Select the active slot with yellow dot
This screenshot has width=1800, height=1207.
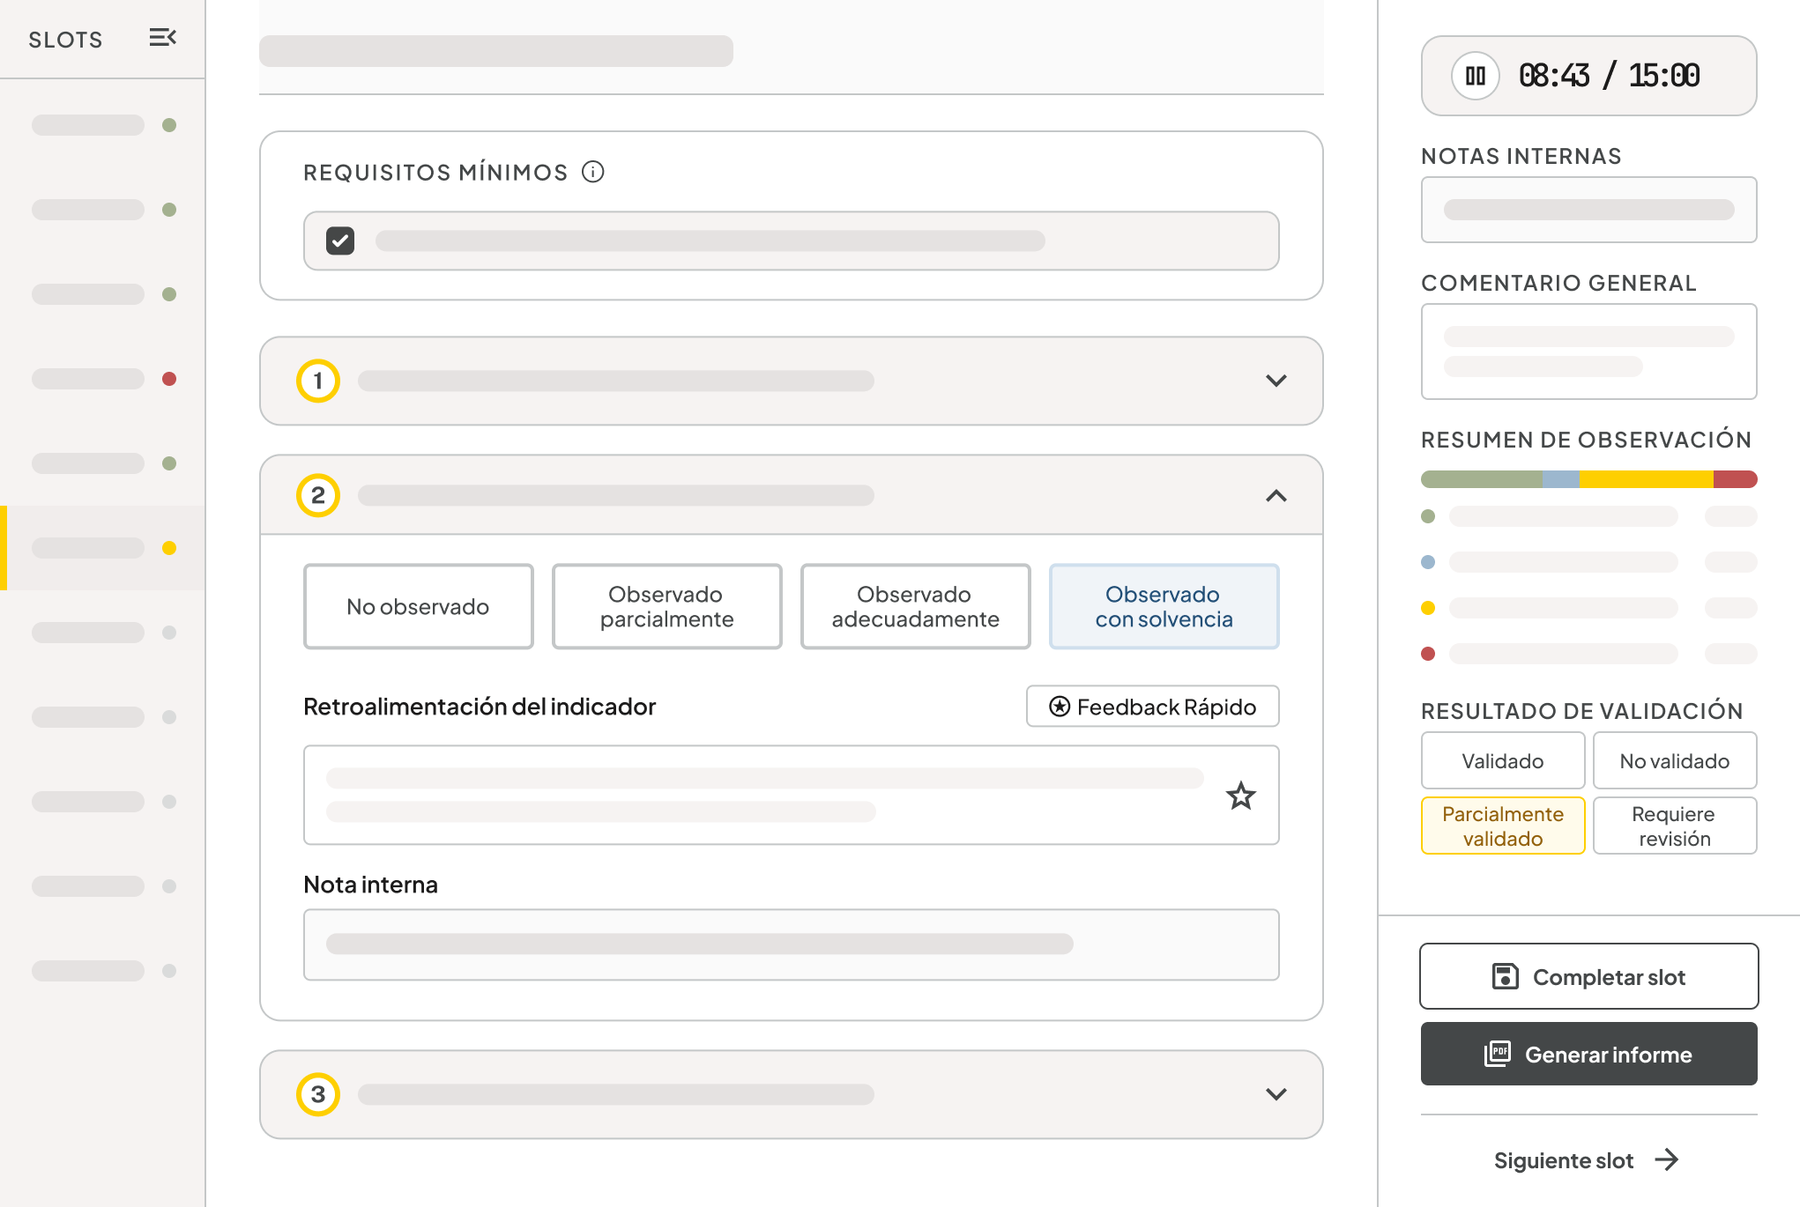coord(102,548)
